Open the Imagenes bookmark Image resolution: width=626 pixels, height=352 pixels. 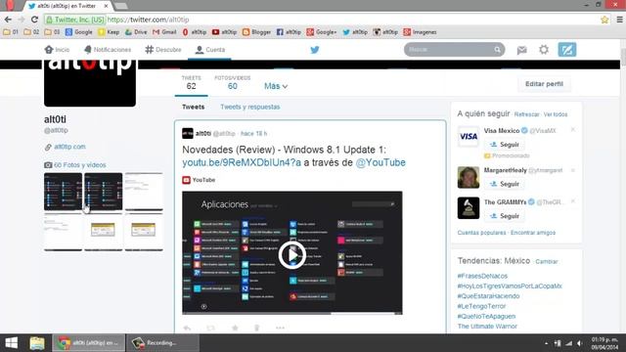[420, 32]
